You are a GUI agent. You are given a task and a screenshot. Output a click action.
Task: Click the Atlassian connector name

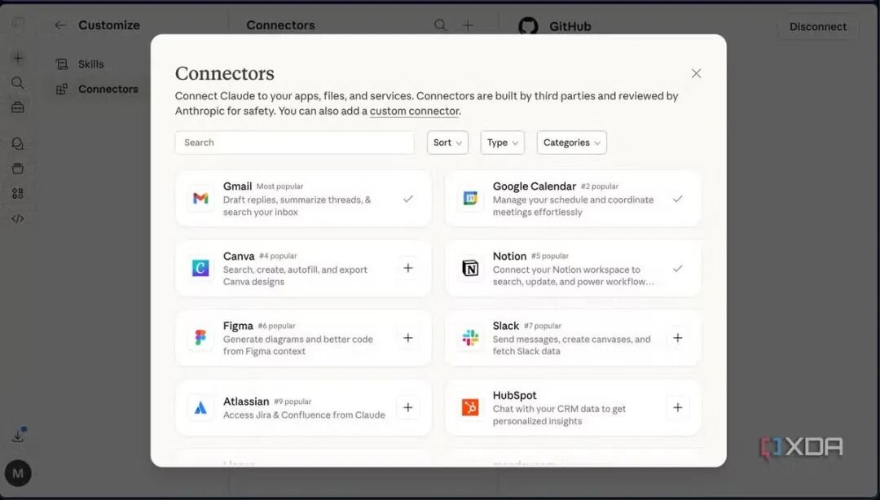(246, 401)
